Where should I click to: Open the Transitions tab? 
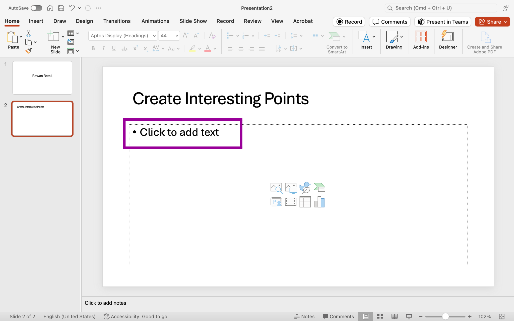click(117, 21)
